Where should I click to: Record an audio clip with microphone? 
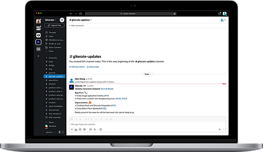95,129
